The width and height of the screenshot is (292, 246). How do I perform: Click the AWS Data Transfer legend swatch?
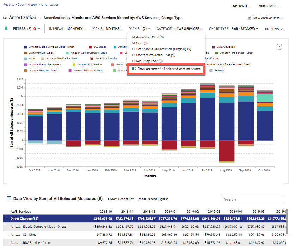click(92, 59)
